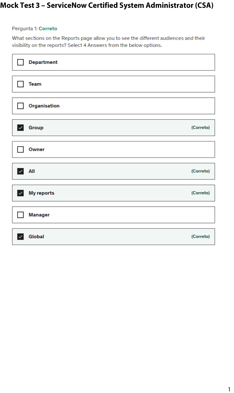Tick the Team checkbox
Screen dimensions: 234x393
(20, 84)
